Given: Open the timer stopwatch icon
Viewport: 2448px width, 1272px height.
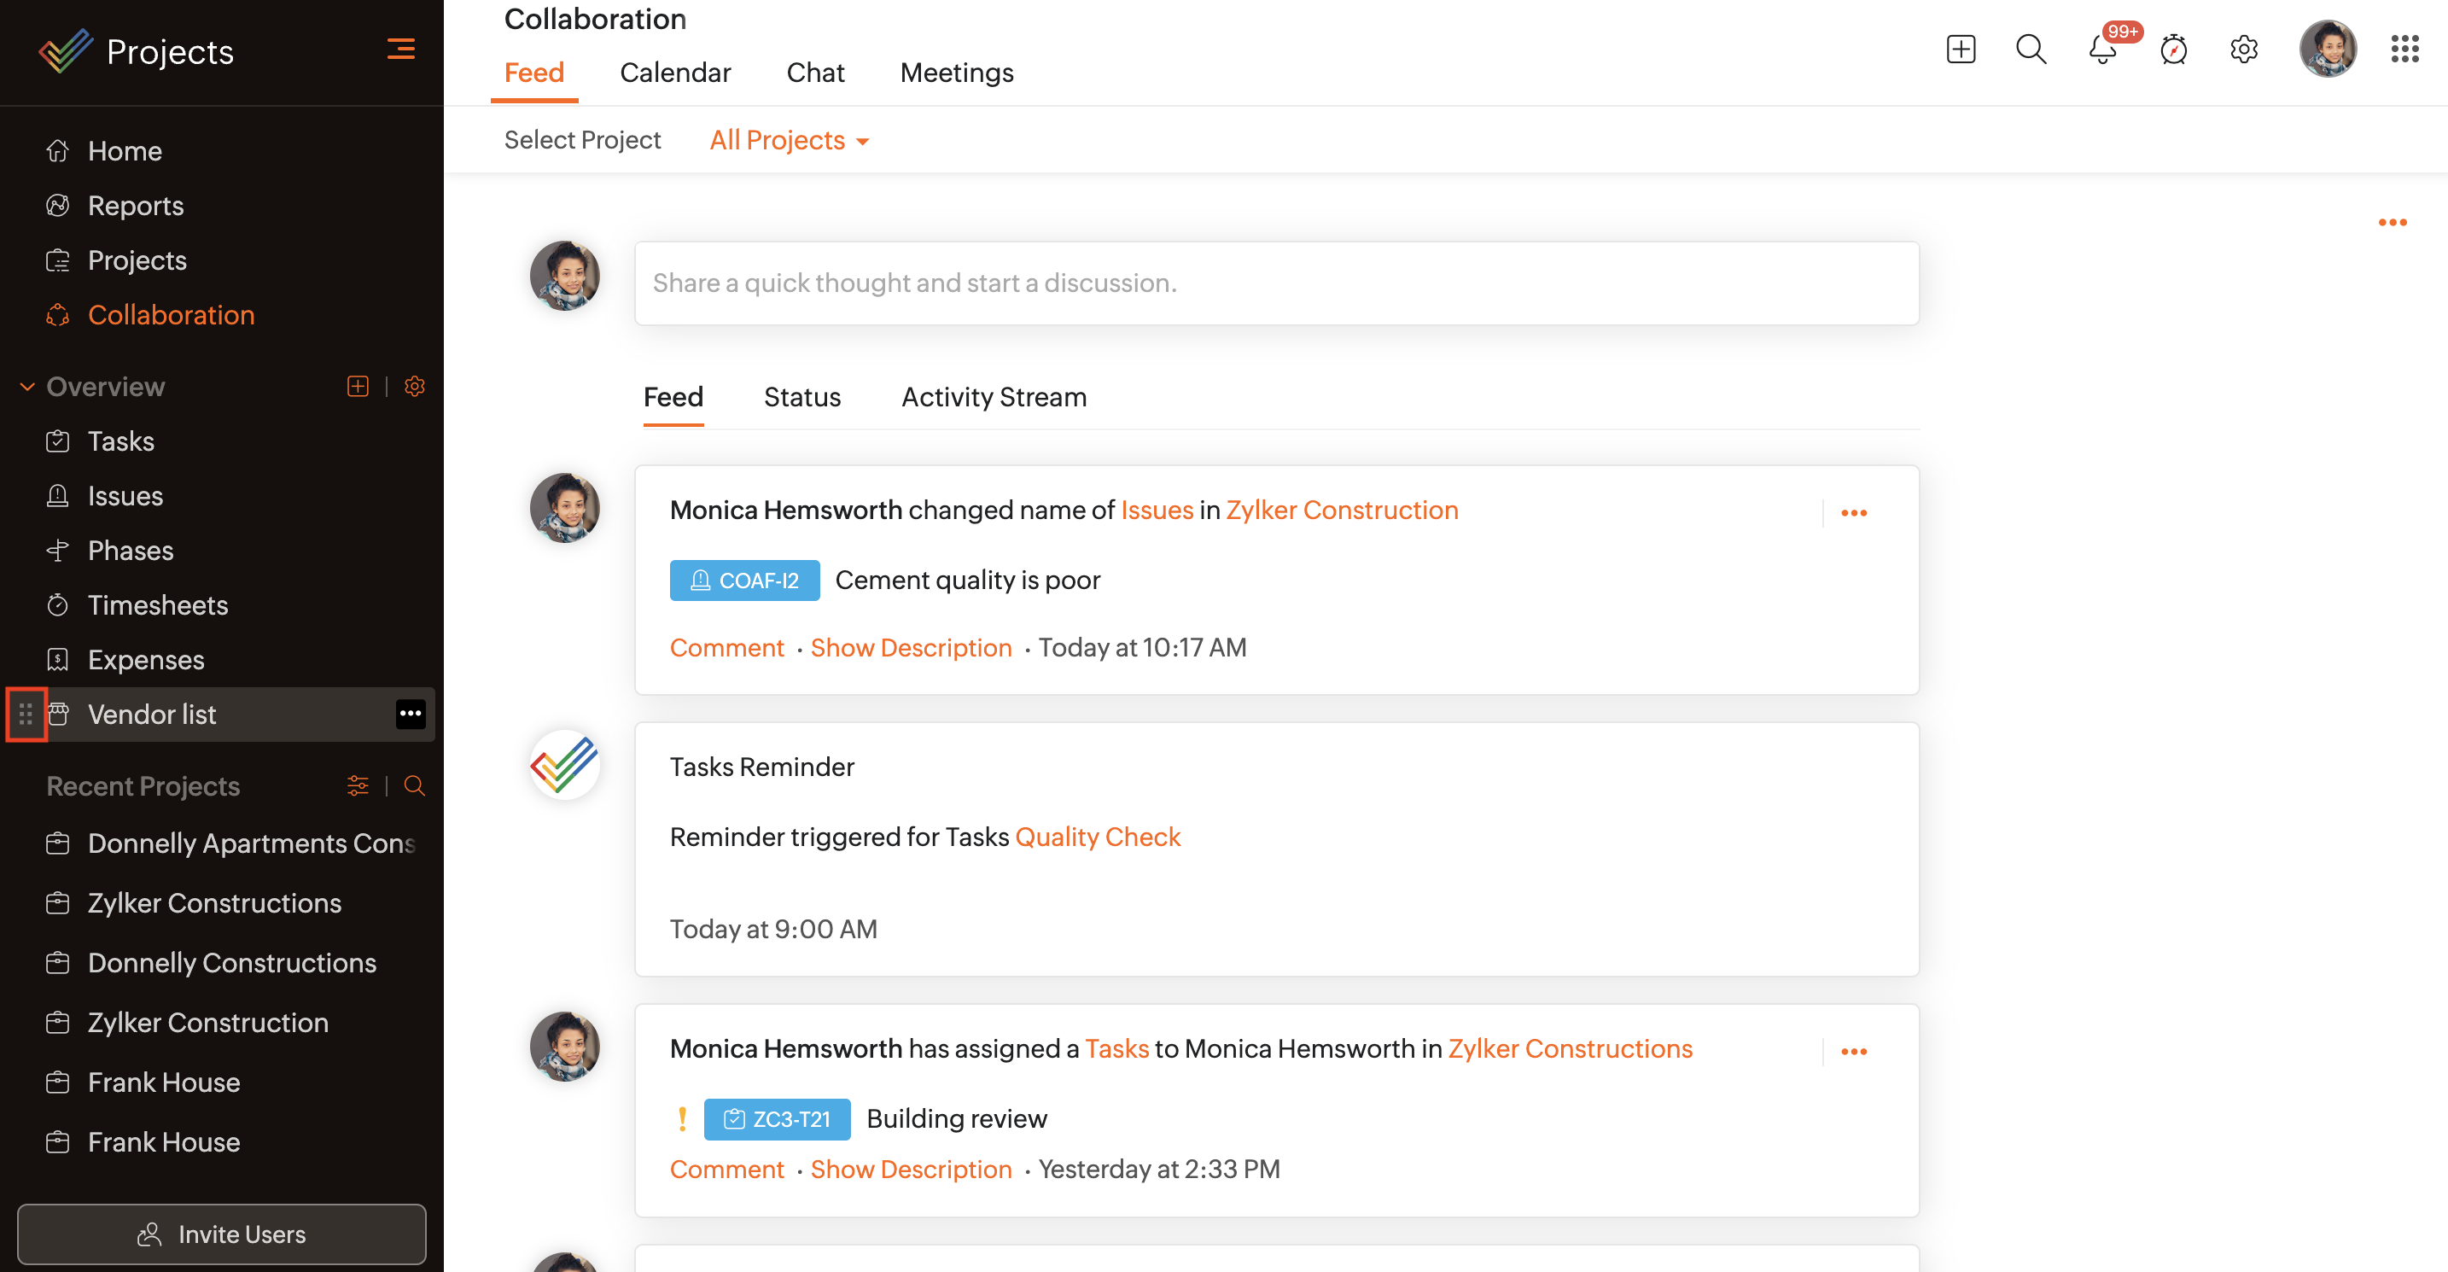Looking at the screenshot, I should pyautogui.click(x=2172, y=50).
